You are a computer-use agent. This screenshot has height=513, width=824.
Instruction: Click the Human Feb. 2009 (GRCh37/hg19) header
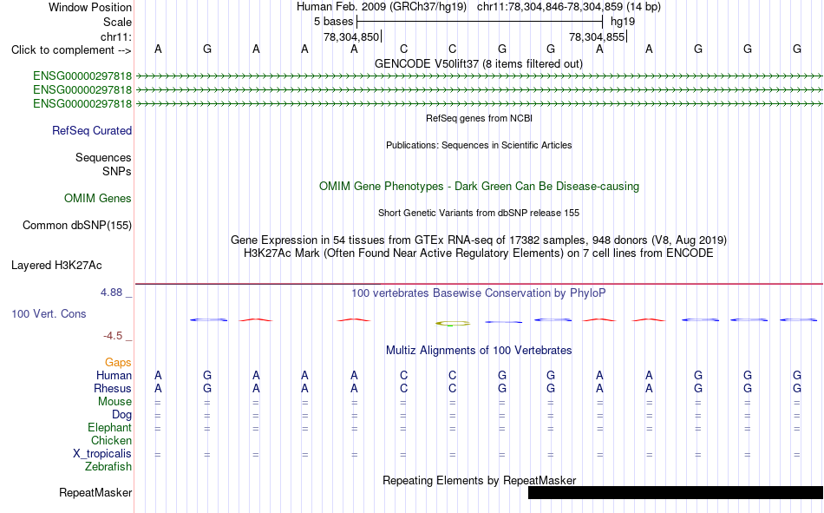pyautogui.click(x=382, y=7)
